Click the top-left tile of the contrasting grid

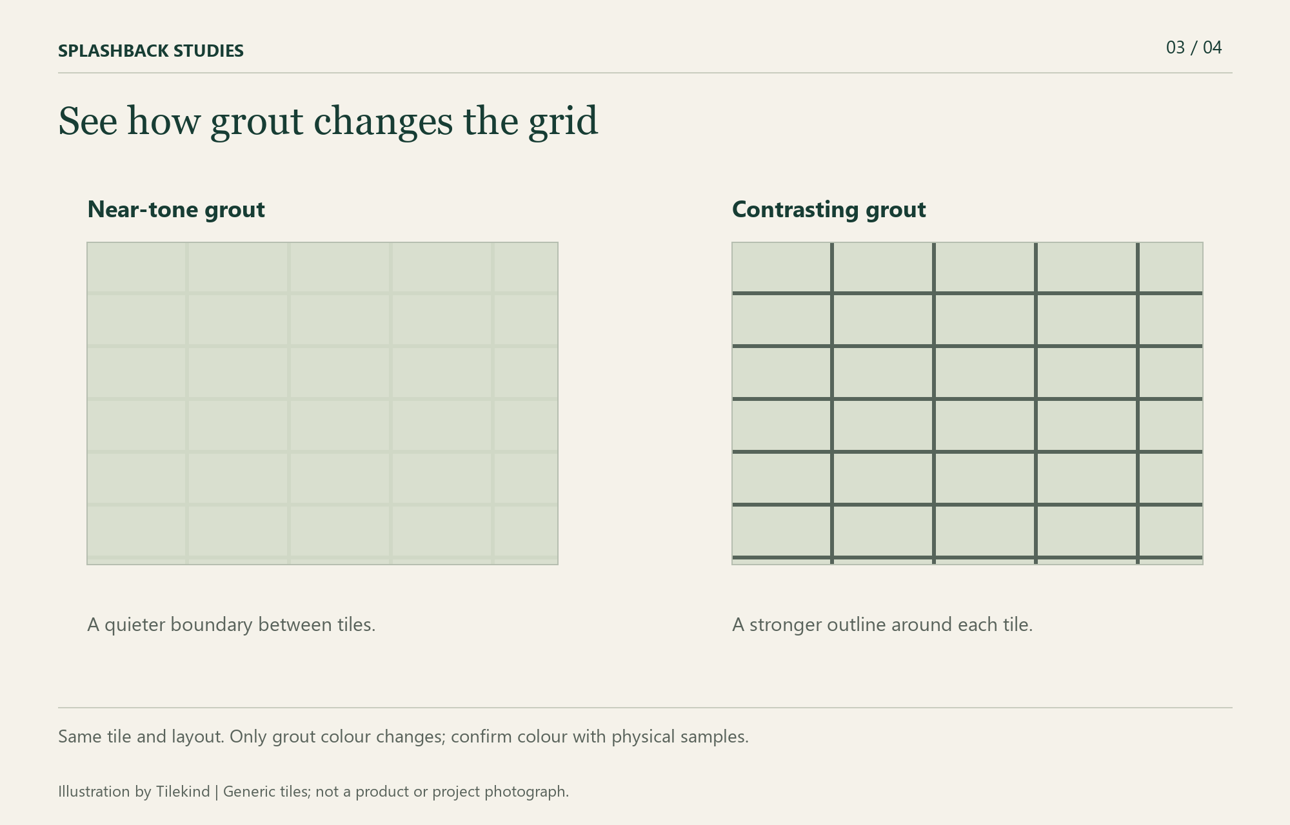[x=781, y=267]
